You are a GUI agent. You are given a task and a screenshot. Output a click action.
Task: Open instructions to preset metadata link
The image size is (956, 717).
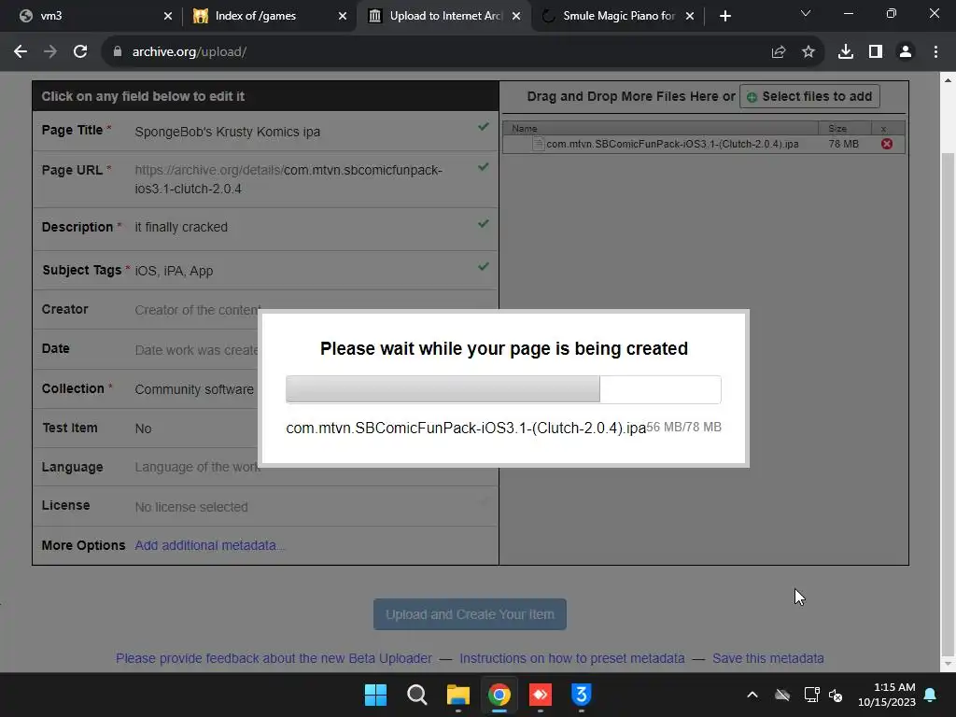572,658
